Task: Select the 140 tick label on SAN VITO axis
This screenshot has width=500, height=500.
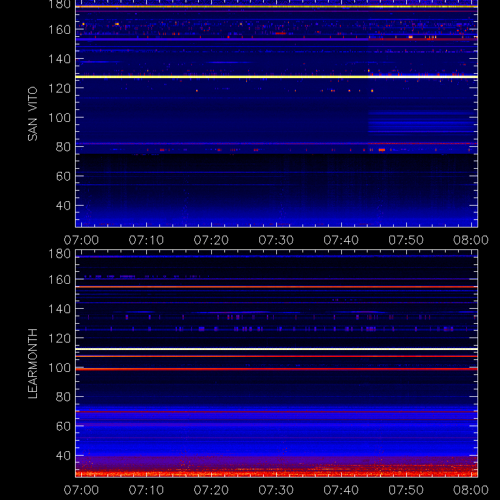Action: 59,59
